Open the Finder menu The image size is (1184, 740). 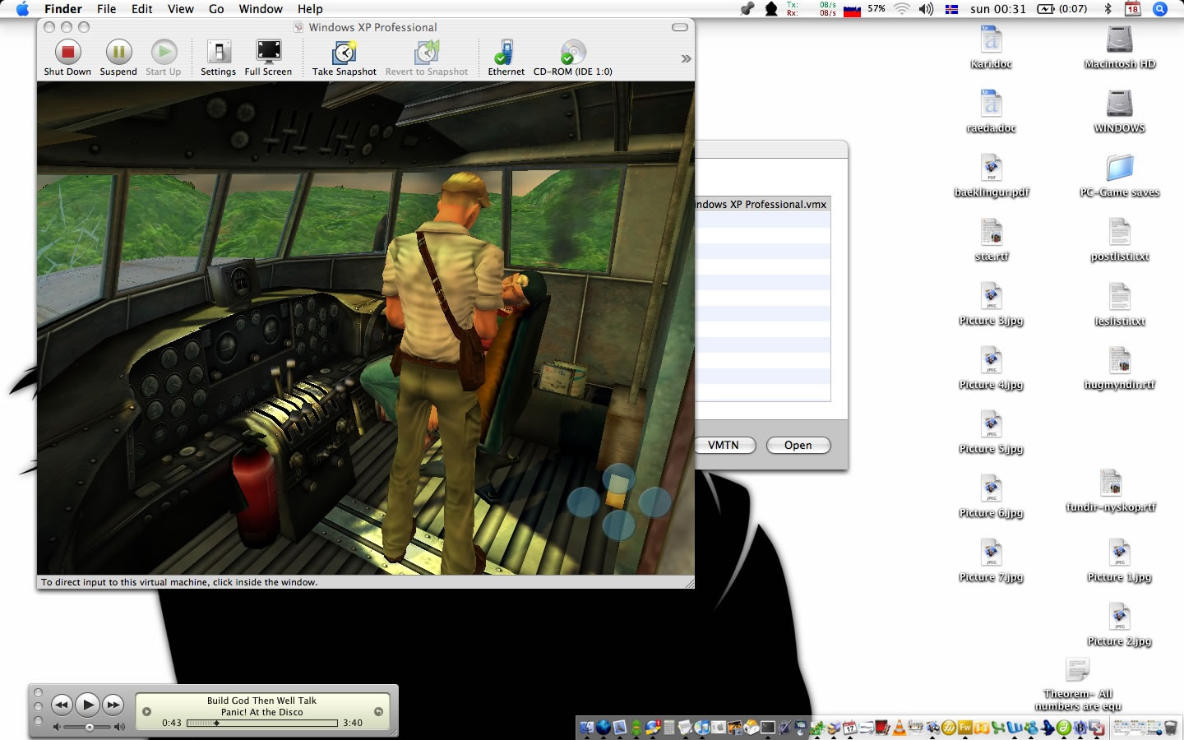[63, 9]
